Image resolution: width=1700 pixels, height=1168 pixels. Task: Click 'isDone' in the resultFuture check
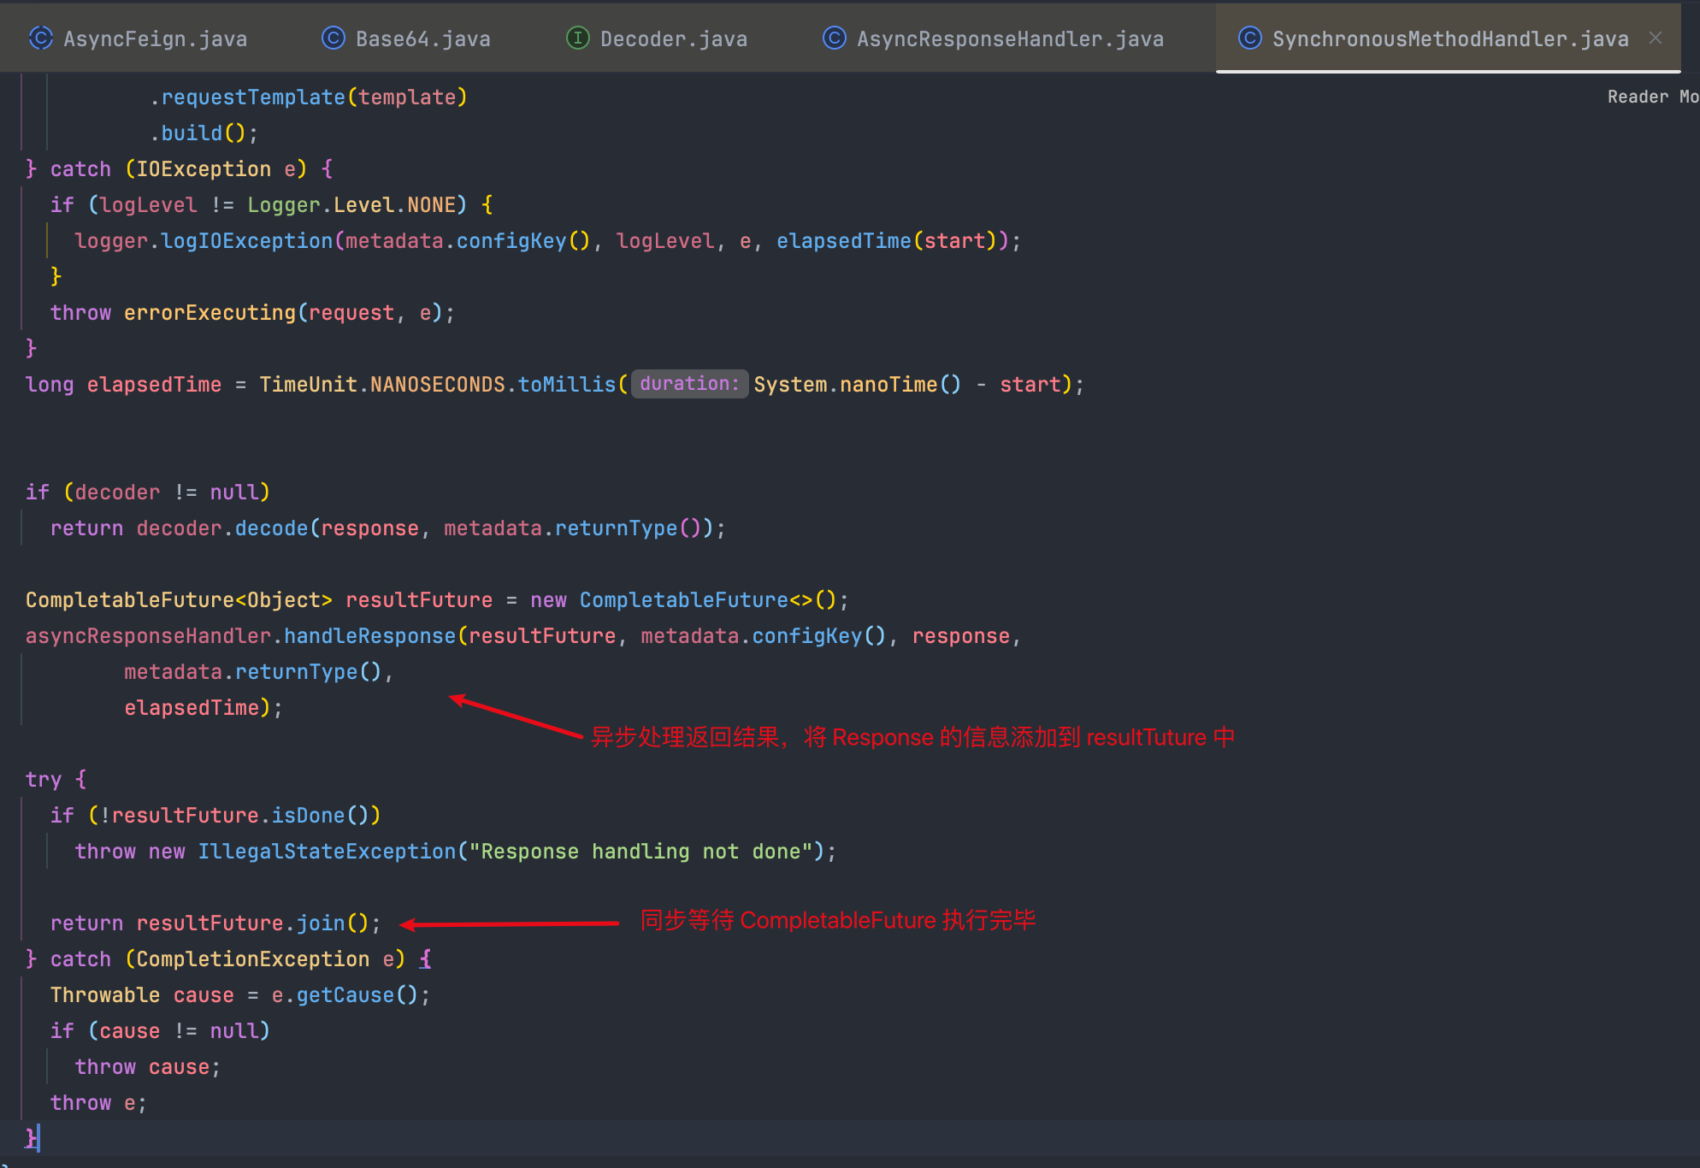click(x=308, y=816)
